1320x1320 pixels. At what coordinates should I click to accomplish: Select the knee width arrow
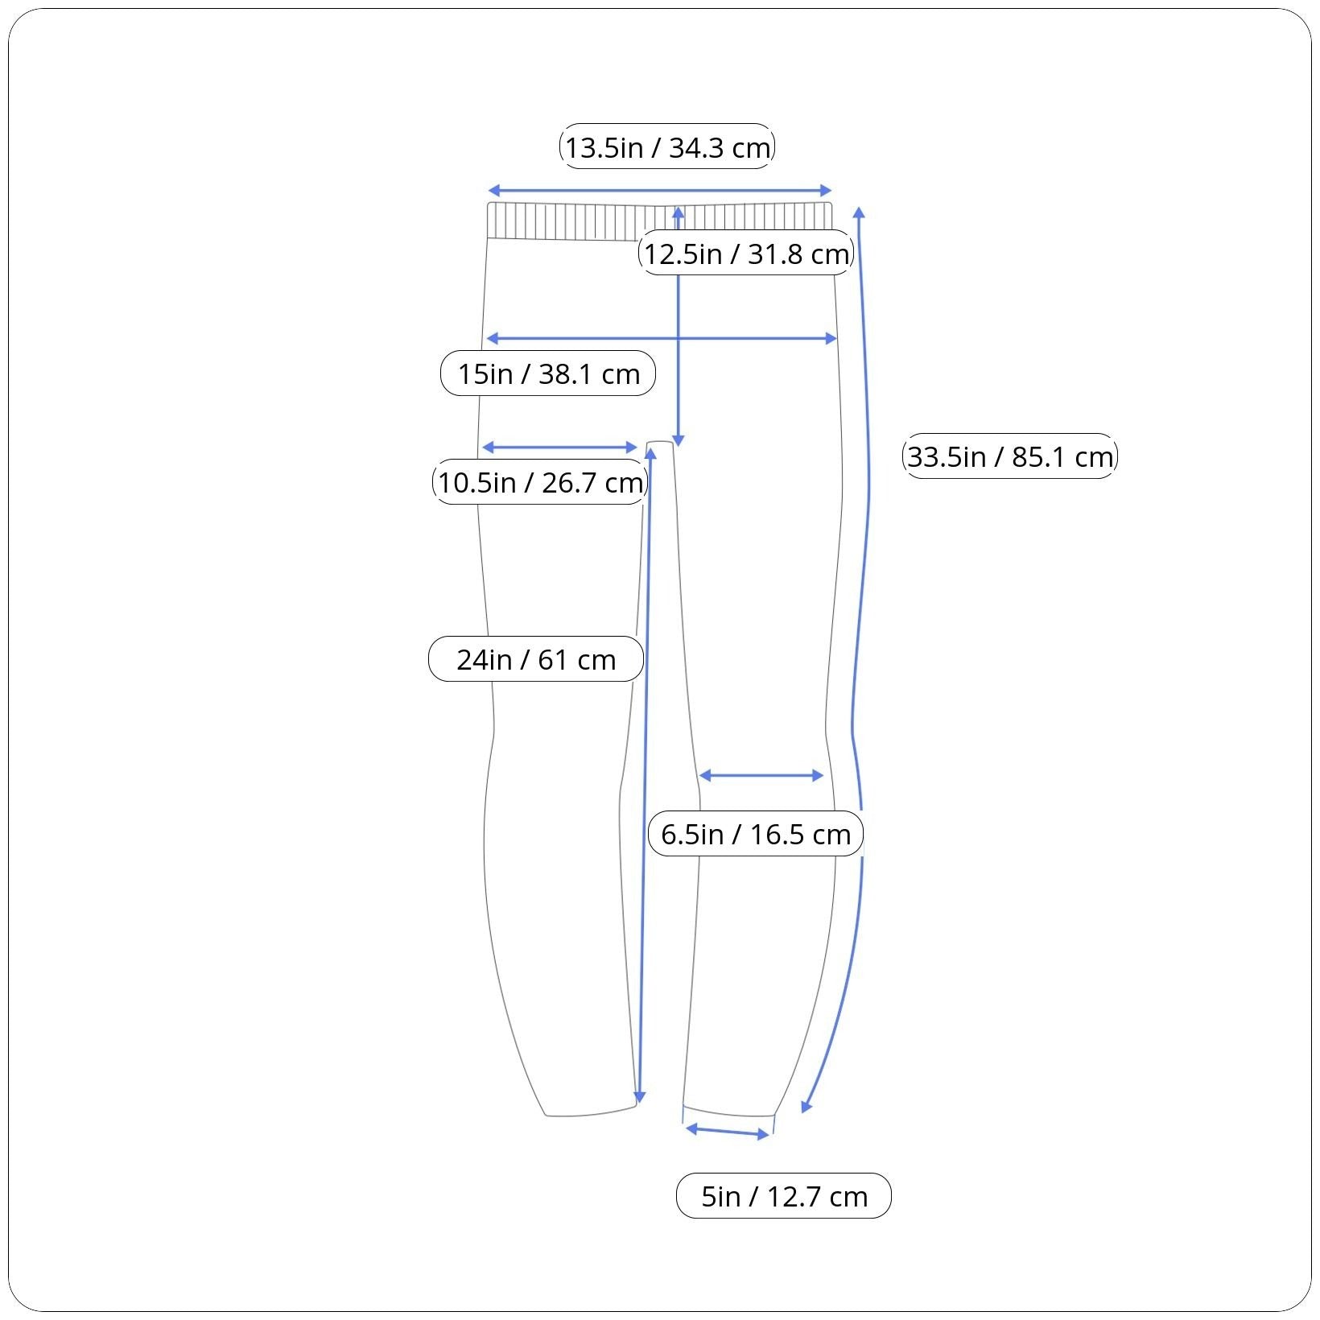tap(761, 776)
